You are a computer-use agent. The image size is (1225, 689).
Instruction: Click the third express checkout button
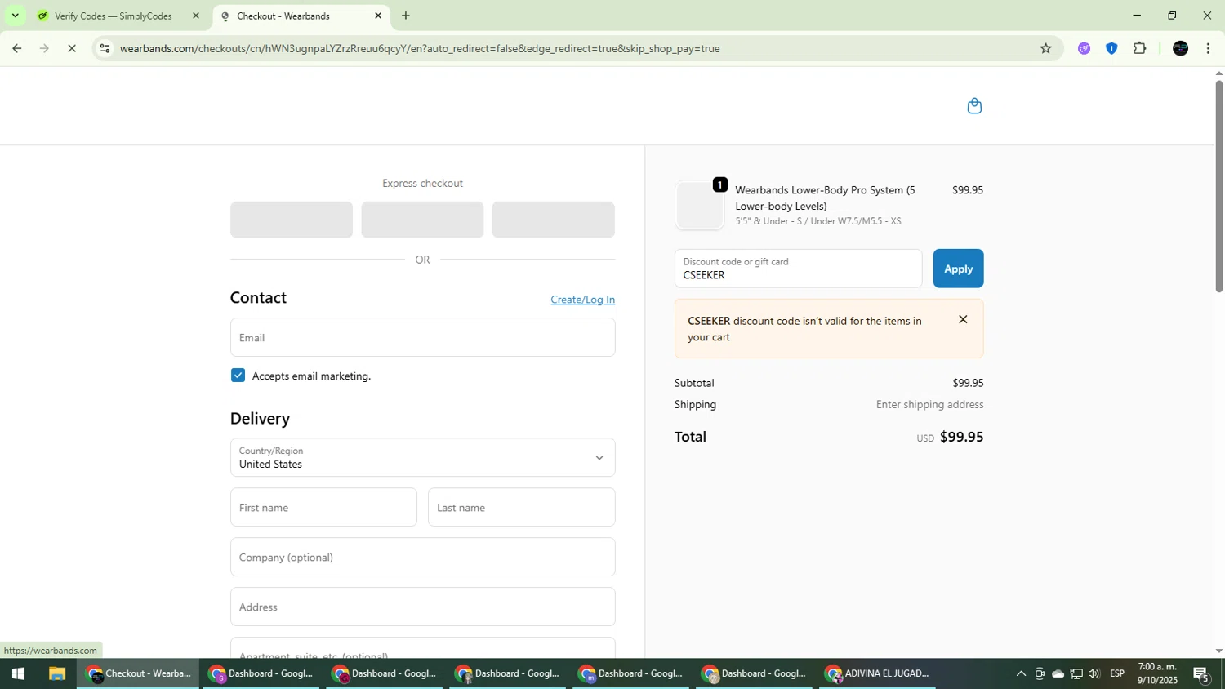(x=553, y=220)
